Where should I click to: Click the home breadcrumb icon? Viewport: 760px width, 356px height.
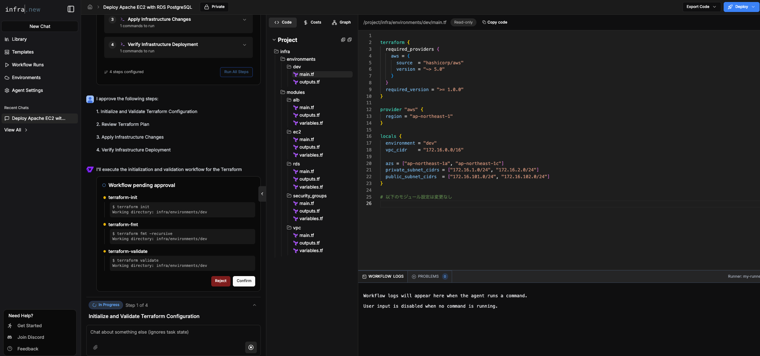click(90, 7)
